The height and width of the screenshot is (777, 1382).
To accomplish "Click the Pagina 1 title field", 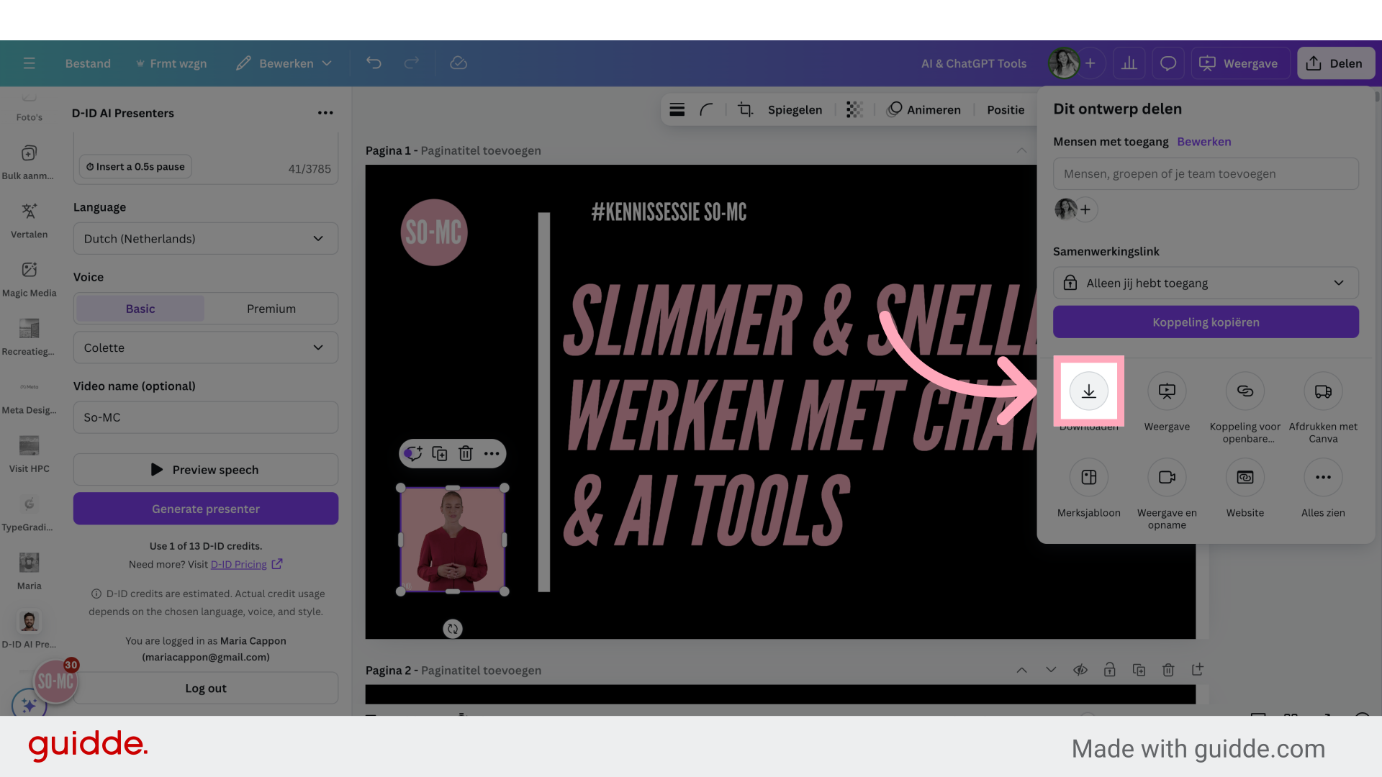I will pos(481,150).
